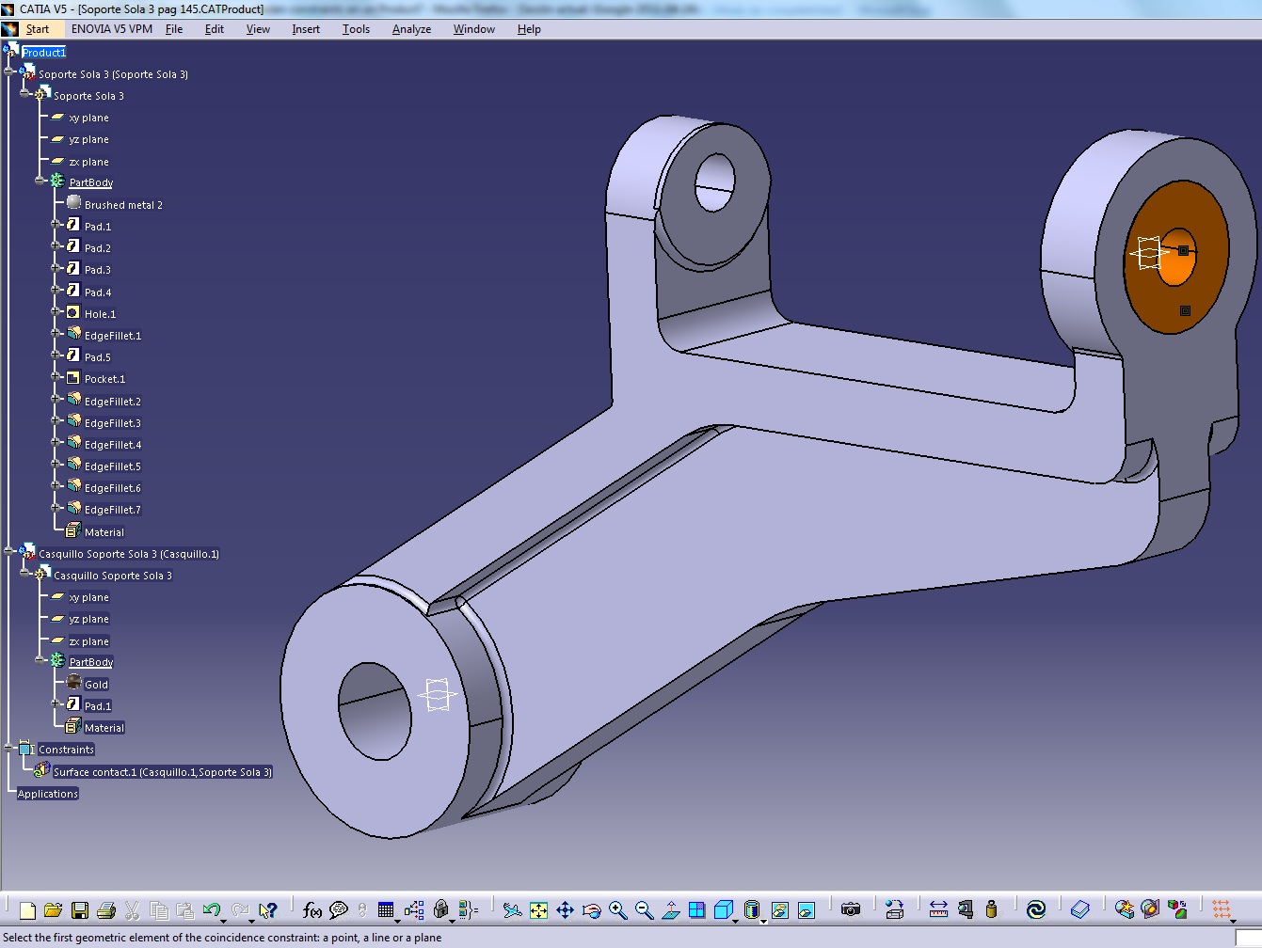The height and width of the screenshot is (948, 1262).
Task: Select the Rotate view icon
Action: (591, 909)
